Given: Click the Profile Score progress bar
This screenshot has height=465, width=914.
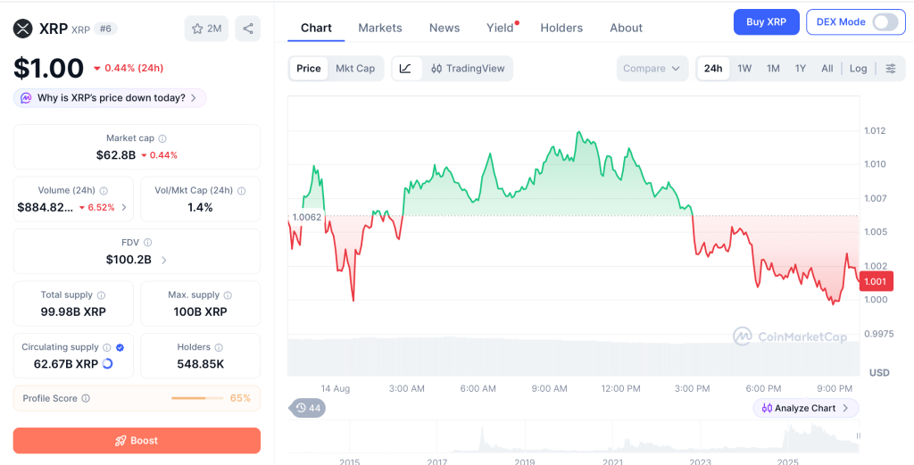Looking at the screenshot, I should (x=197, y=399).
